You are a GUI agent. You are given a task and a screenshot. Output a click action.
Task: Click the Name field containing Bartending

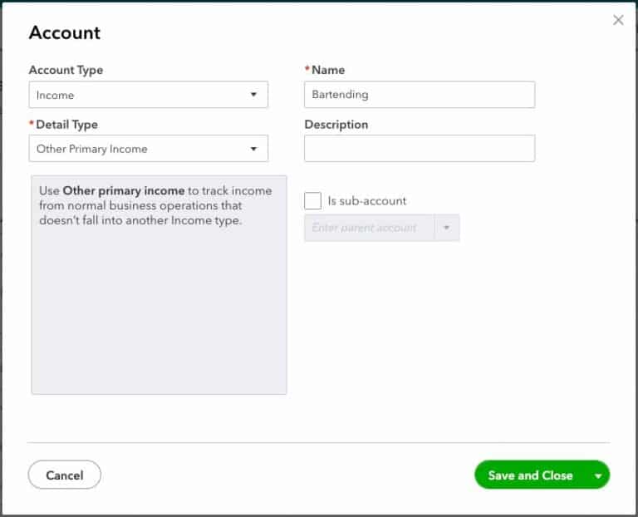(420, 95)
